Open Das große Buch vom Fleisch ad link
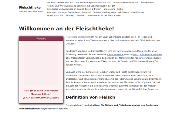Viewport: 182px width, 114px height. (x=41, y=92)
